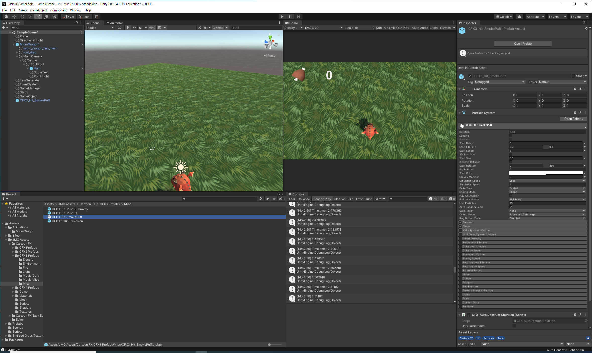Open cloud services icon
Screen dimensions: 592x353
[519, 17]
